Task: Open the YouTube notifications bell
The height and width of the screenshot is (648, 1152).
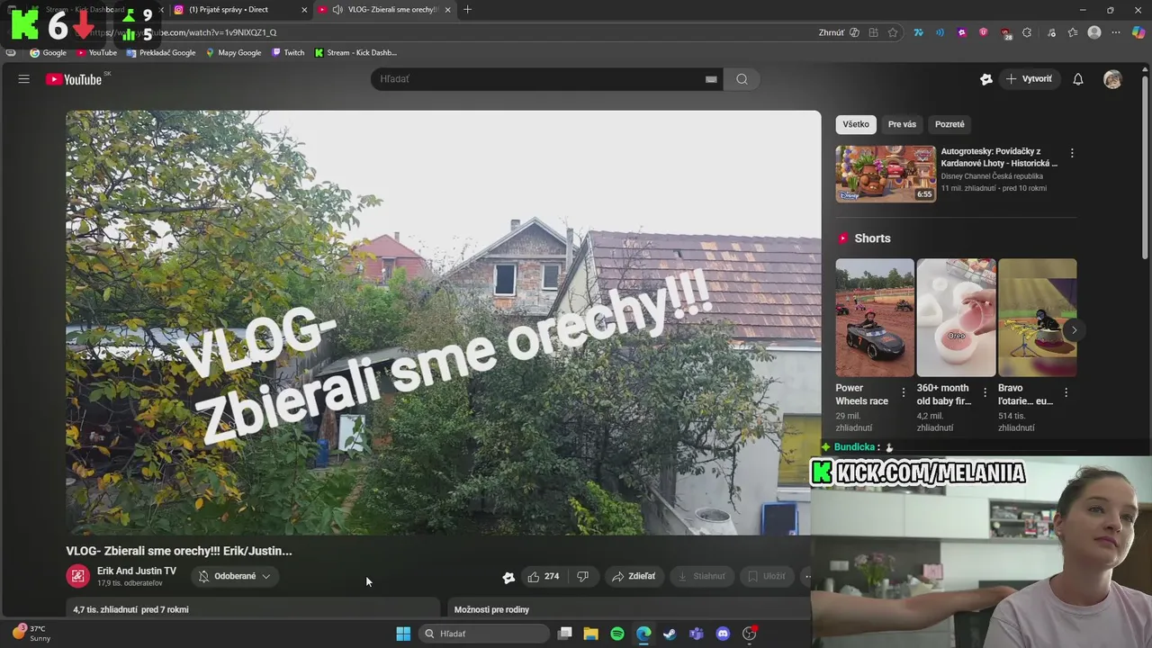Action: 1078,79
